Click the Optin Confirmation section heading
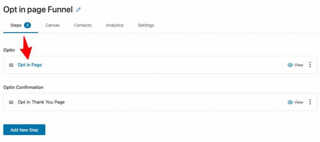320x142 pixels. (23, 87)
